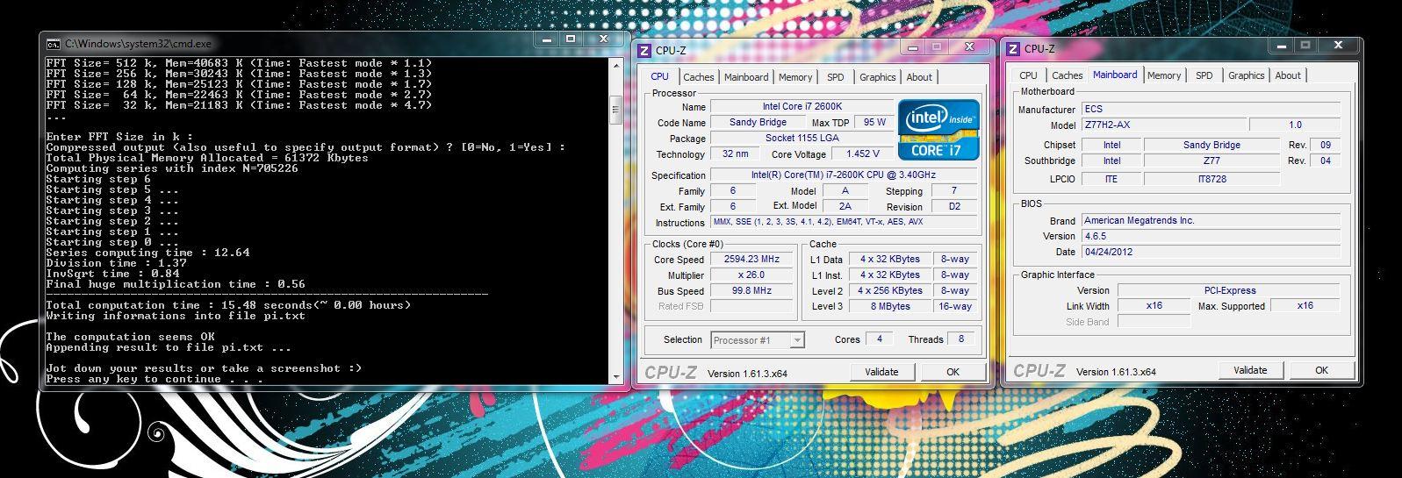The width and height of the screenshot is (1402, 478).
Task: Click the Graphic Interface Version PCI-Express
Action: coord(1229,290)
